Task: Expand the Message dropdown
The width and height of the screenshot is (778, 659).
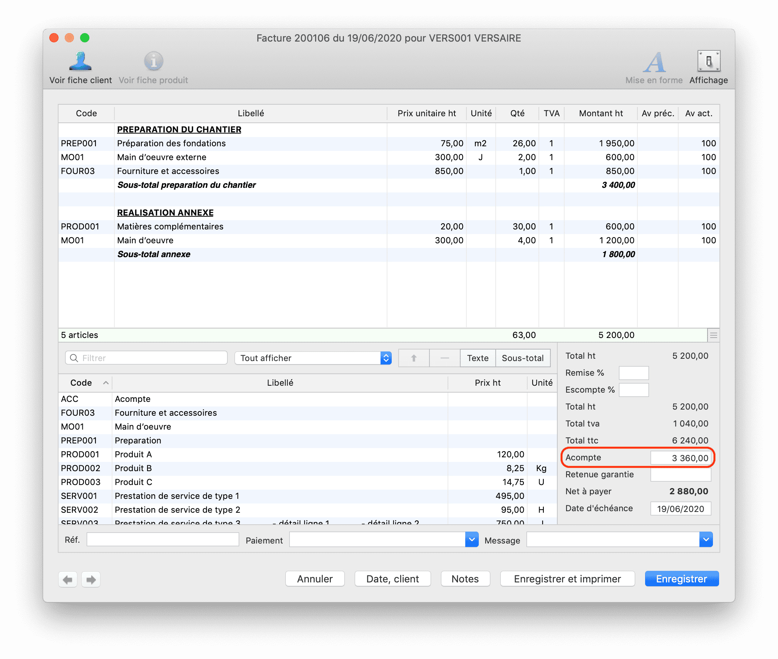Action: pyautogui.click(x=706, y=540)
